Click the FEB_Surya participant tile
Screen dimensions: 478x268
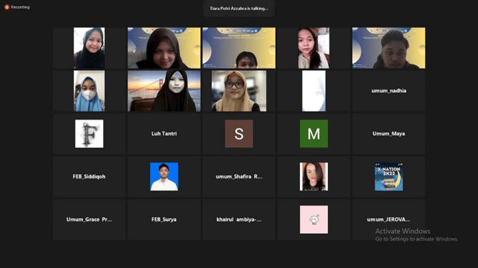[x=164, y=219]
